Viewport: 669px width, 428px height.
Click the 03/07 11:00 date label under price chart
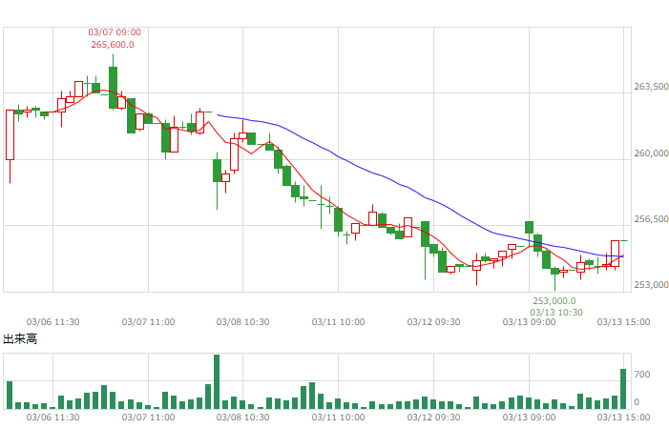tap(148, 322)
